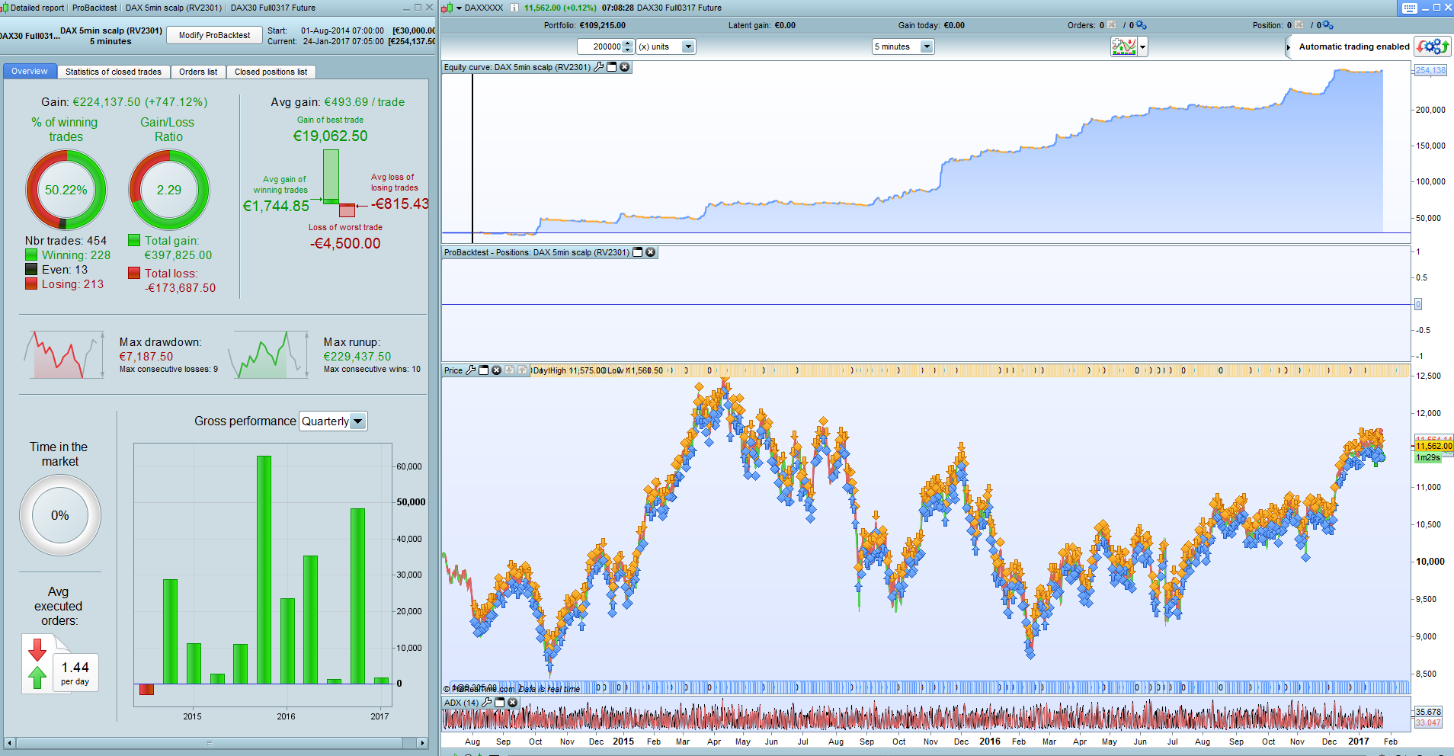1454x756 pixels.
Task: Open ADX (14) settings wrench
Action: 487,703
